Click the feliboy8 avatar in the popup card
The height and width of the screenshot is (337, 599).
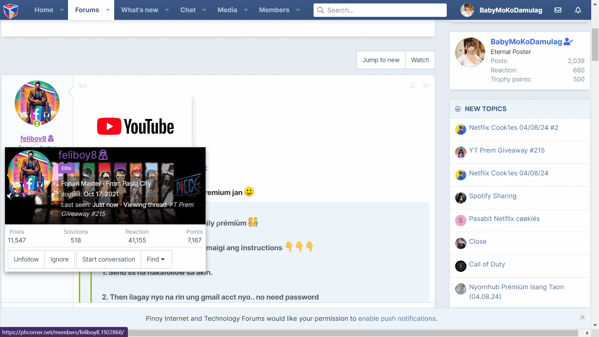(x=30, y=173)
